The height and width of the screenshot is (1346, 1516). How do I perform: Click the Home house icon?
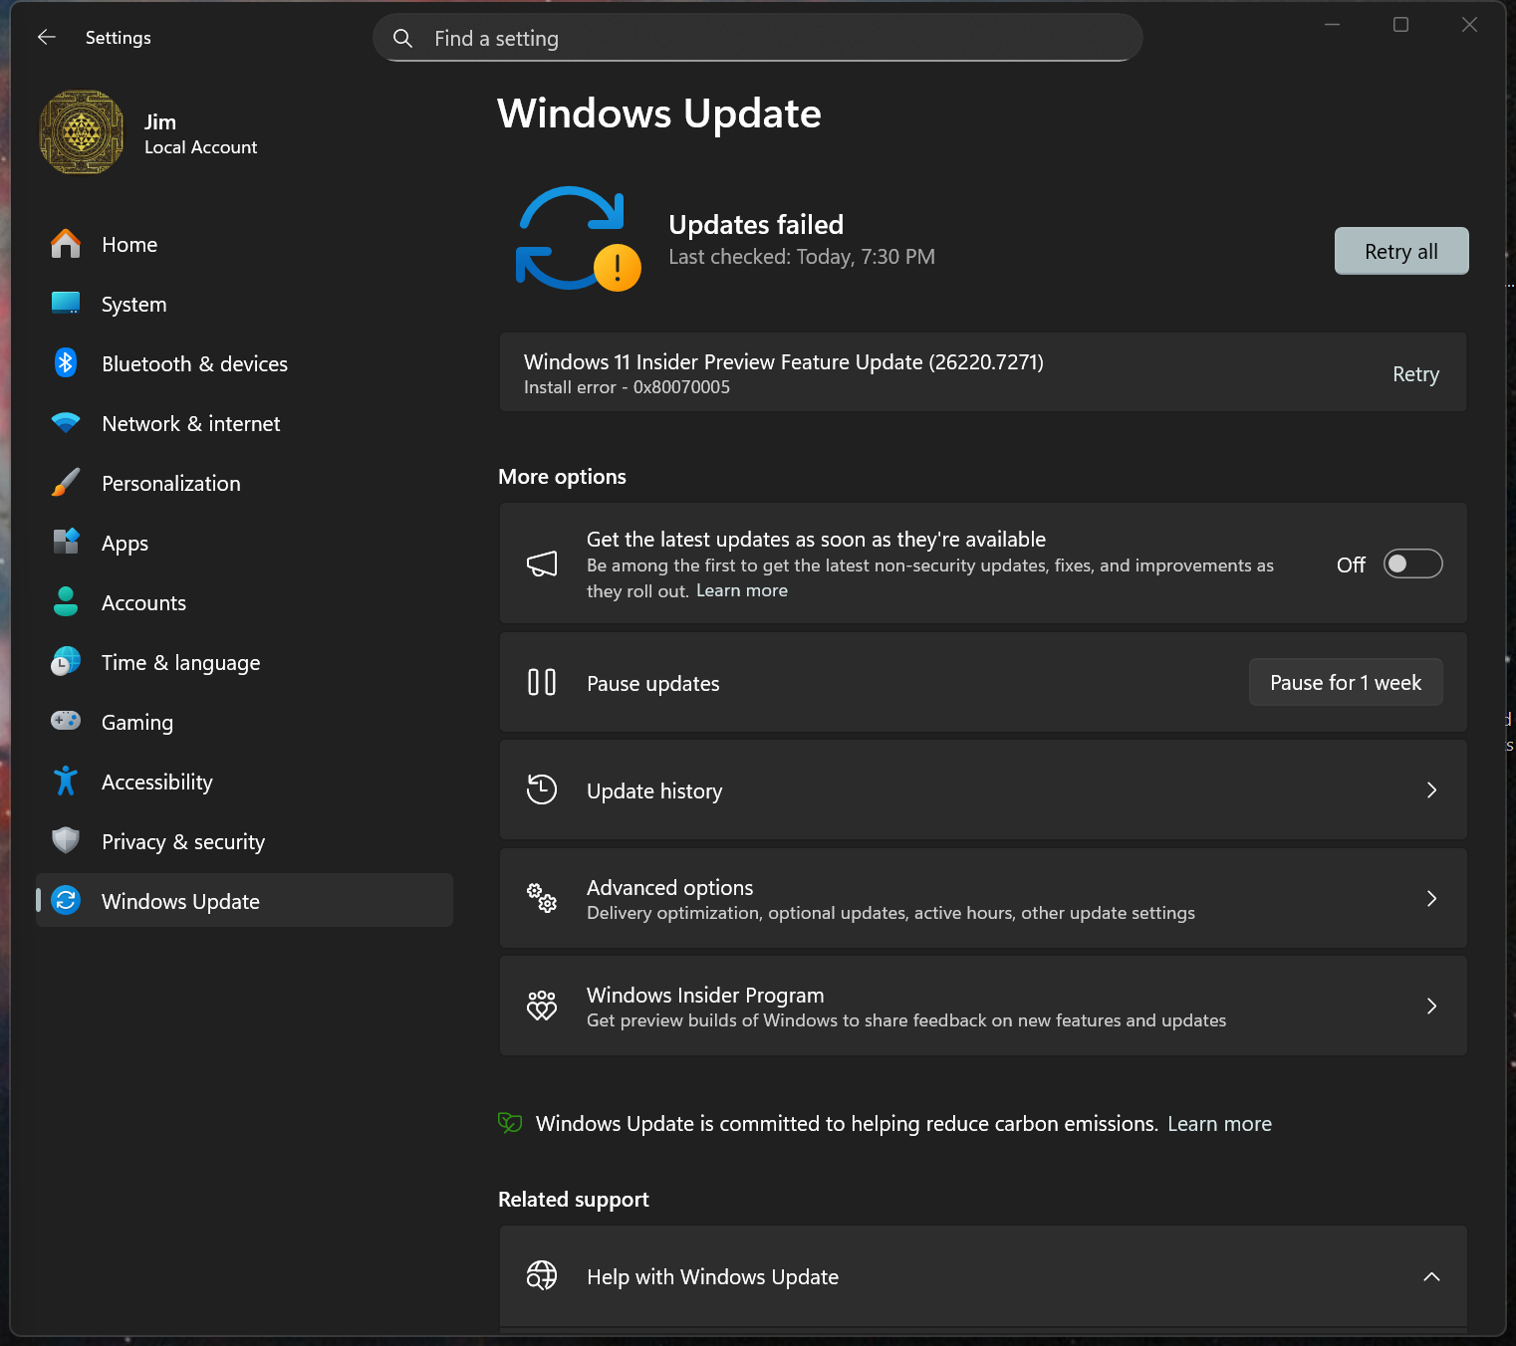(66, 244)
